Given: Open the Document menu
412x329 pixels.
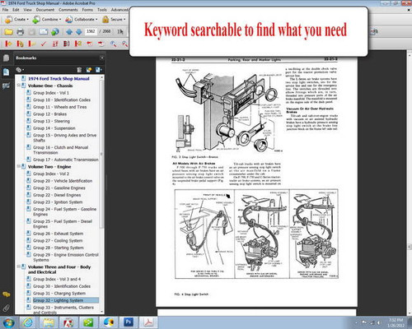Looking at the screenshot, I should pyautogui.click(x=45, y=10).
